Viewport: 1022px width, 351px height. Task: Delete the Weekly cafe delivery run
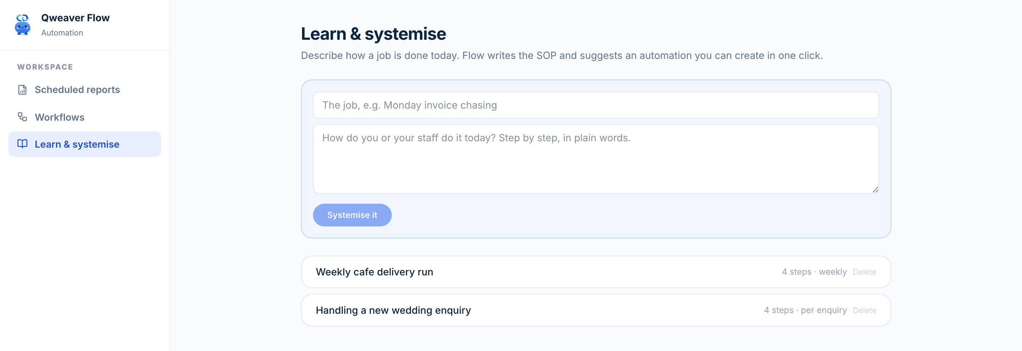click(864, 272)
